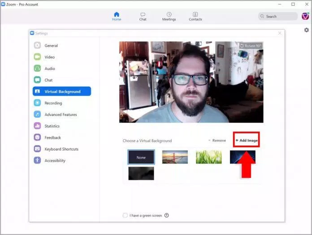Switch to the Meetings tab
Screen dimensions: 312x235
[x=169, y=17]
